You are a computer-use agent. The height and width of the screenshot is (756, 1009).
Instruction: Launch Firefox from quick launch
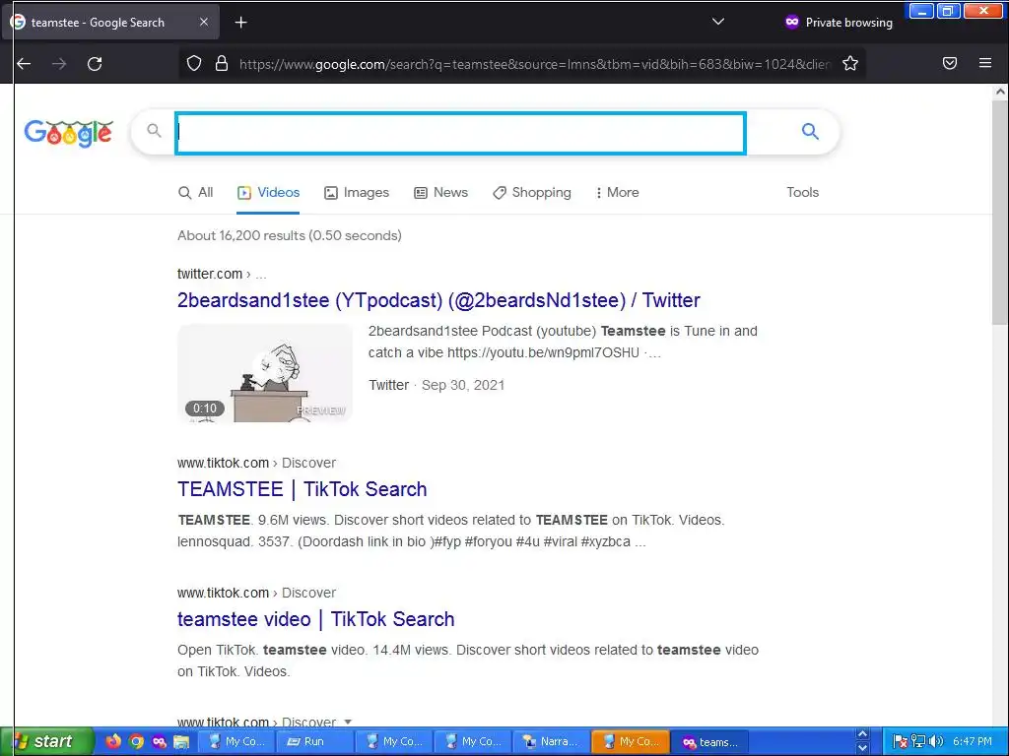pyautogui.click(x=113, y=741)
